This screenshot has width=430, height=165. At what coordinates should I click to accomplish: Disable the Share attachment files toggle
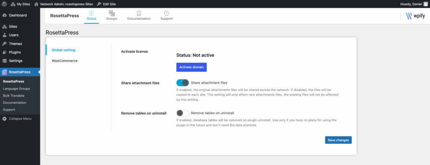tap(183, 82)
